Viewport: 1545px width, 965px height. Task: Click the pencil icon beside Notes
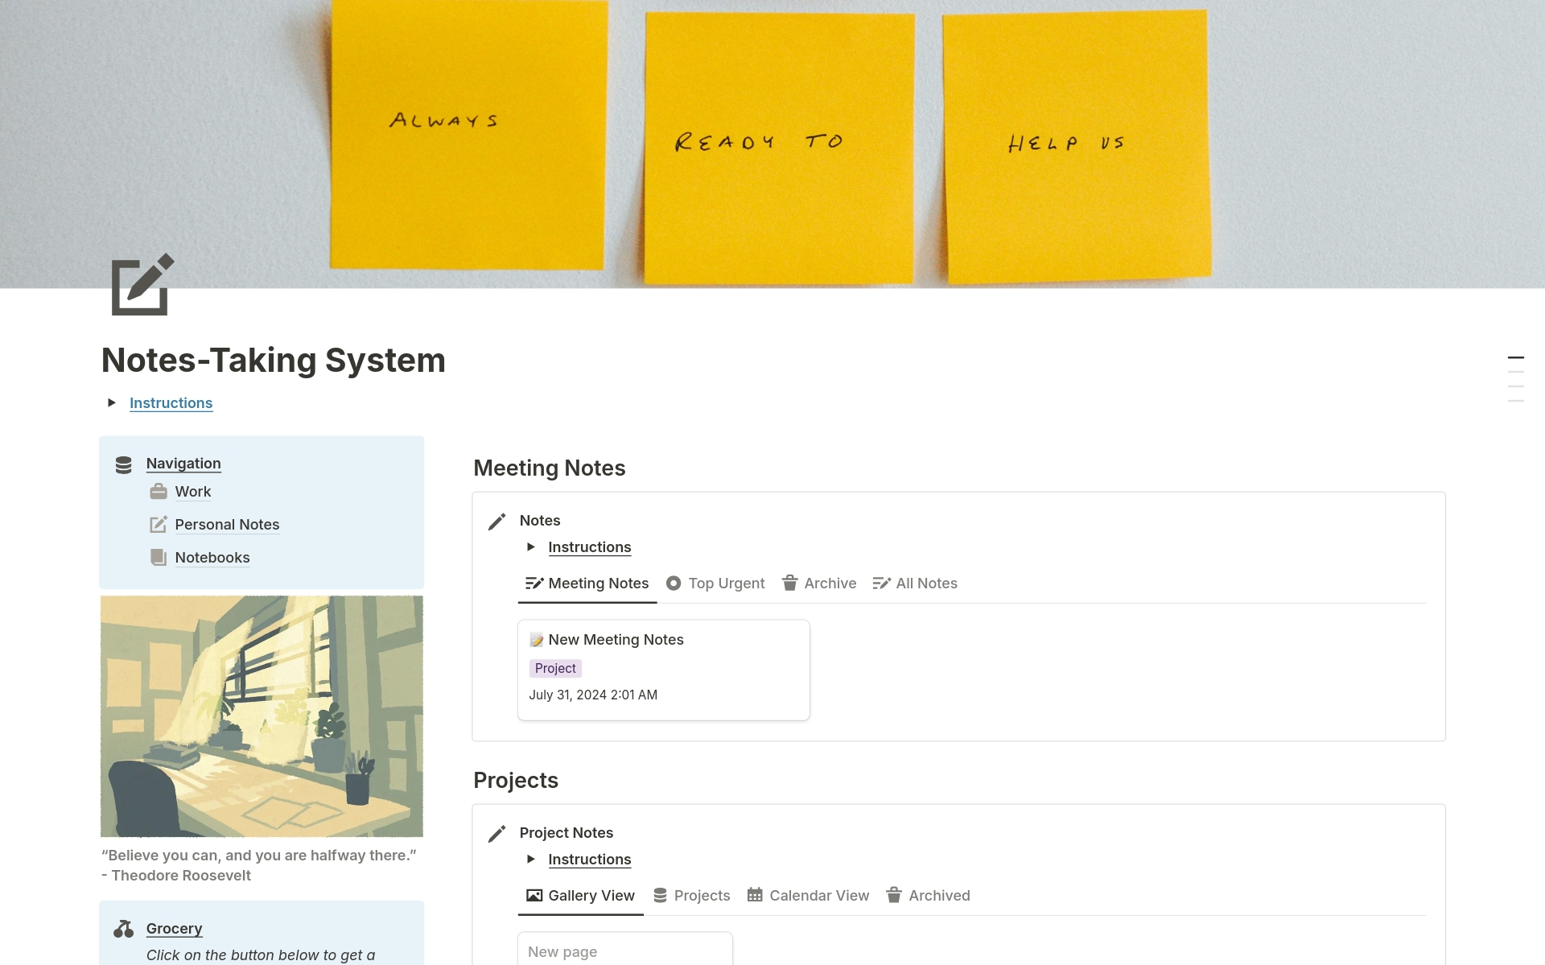(496, 522)
